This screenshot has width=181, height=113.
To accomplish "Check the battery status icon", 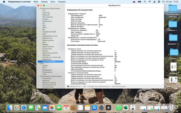I will point(140,2).
